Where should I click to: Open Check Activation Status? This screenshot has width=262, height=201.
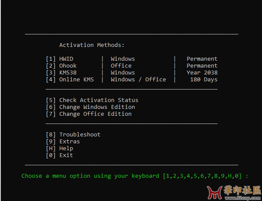tap(92, 100)
